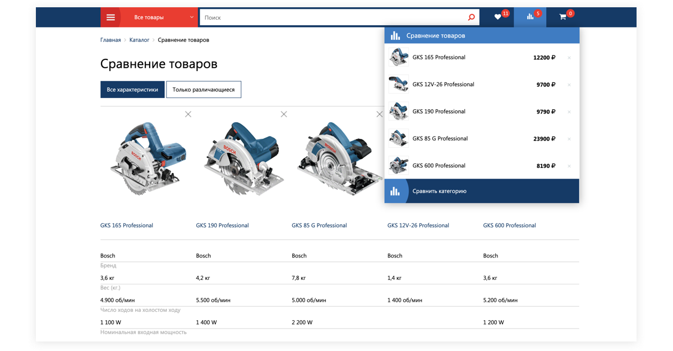Open GKS 165 Professional link in table
Image resolution: width=673 pixels, height=351 pixels.
(127, 226)
